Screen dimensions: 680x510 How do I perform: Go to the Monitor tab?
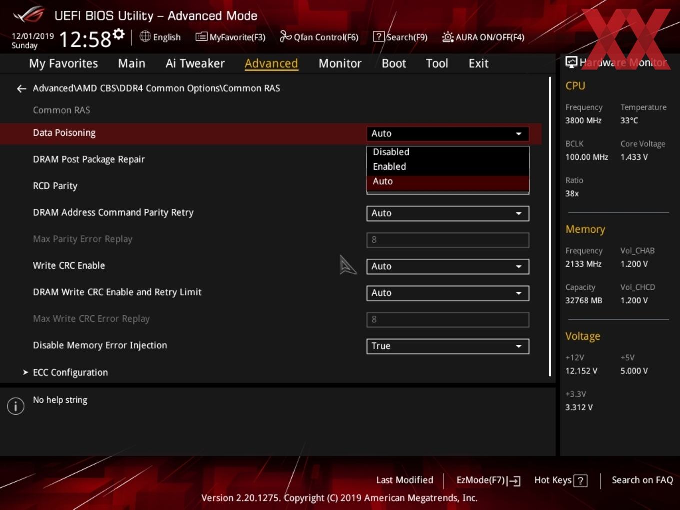340,63
